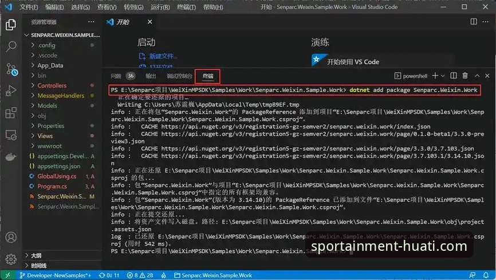Click the feedback icon in status bar
This screenshot has width=496, height=280.
tap(473, 275)
